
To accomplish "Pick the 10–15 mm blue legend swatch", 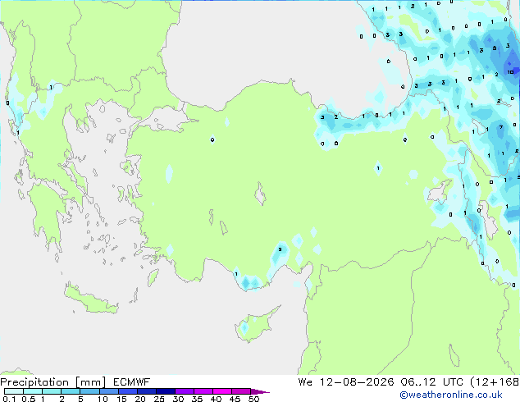I will [x=108, y=391].
